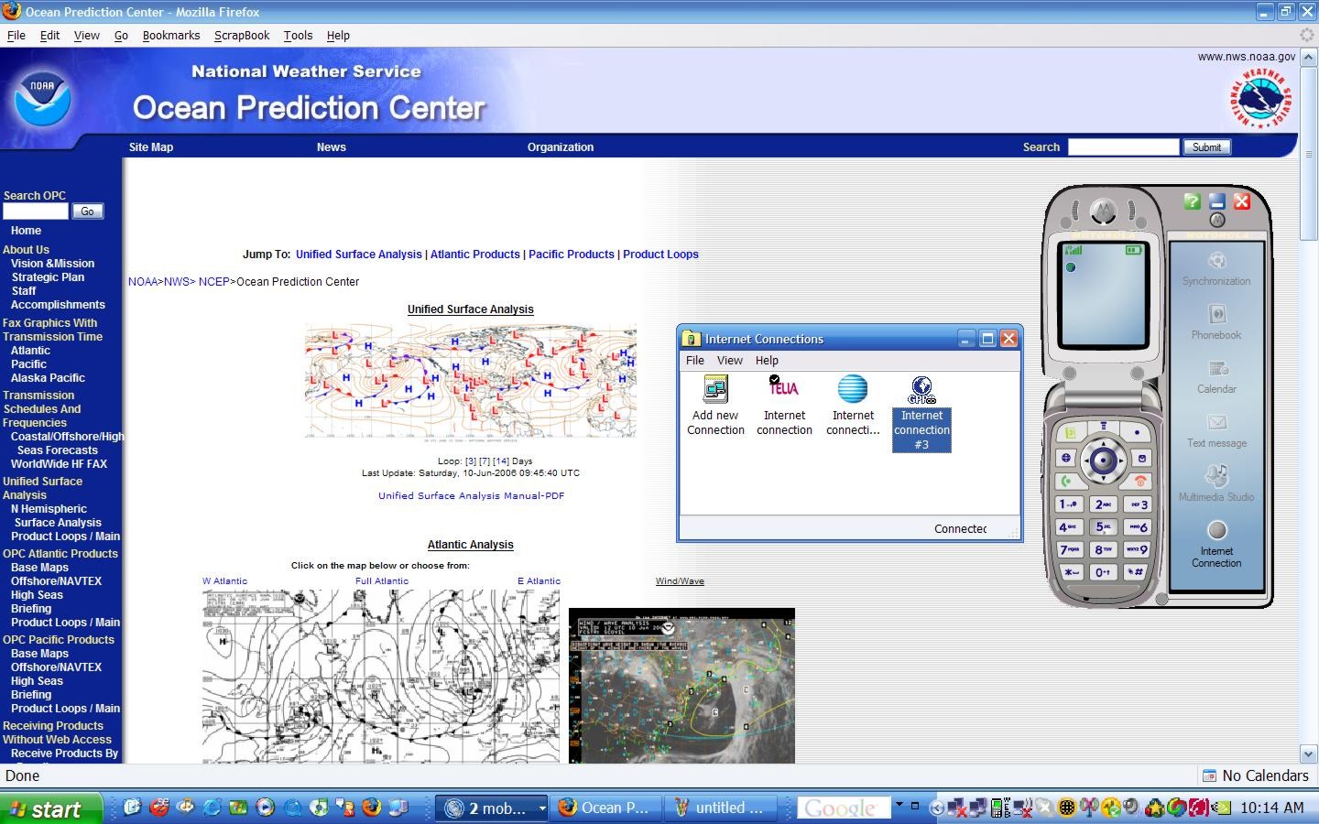1319x824 pixels.
Task: Launch Multimedia Studio in Motorola panel
Action: [x=1216, y=483]
